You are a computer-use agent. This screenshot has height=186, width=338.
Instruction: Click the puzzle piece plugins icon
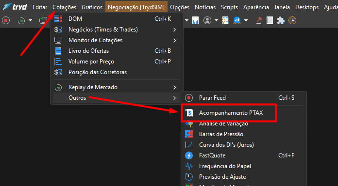point(281,20)
